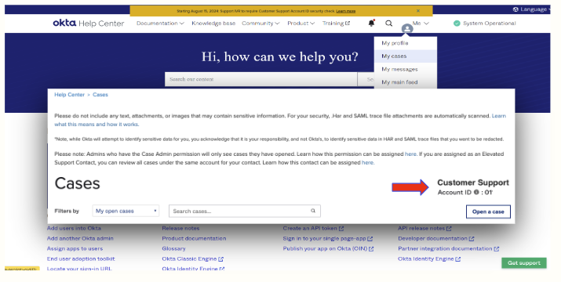
Task: Click external-link icon beside Training
Action: coord(347,23)
